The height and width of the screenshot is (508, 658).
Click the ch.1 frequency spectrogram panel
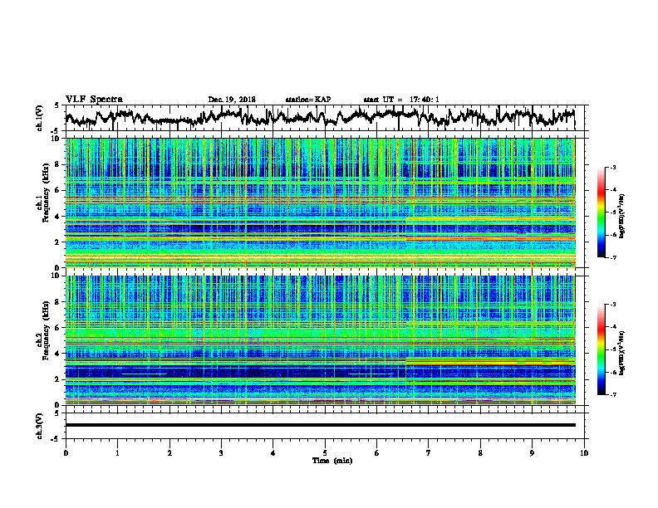320,203
